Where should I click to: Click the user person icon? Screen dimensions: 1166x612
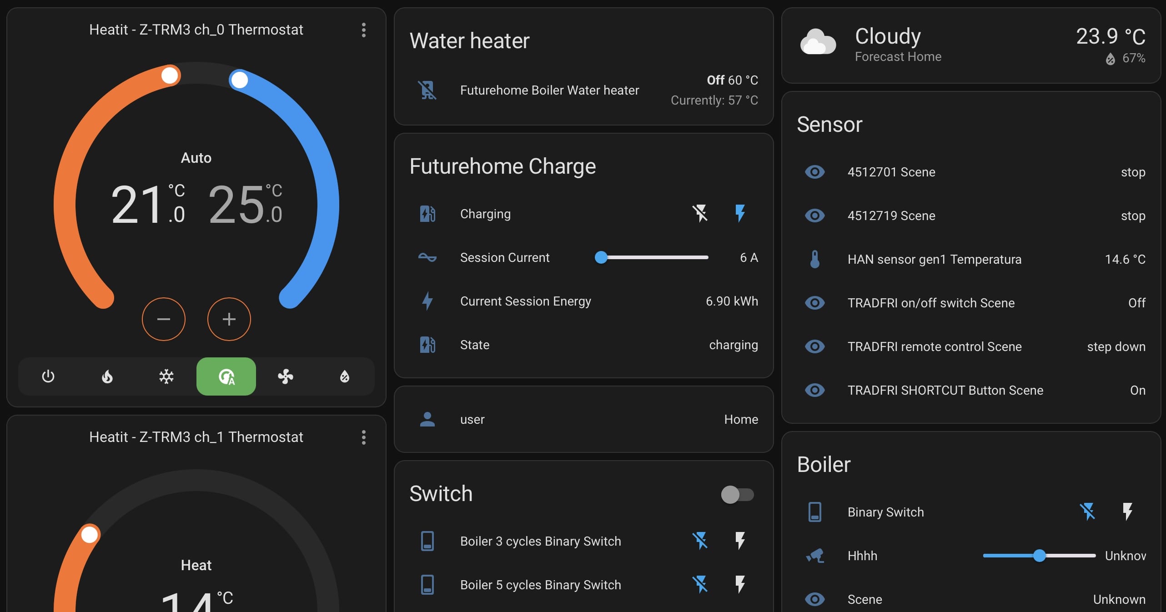tap(427, 419)
